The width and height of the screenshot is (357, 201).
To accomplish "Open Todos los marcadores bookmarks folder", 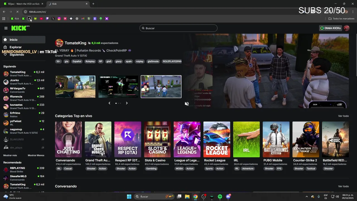I will (341, 19).
